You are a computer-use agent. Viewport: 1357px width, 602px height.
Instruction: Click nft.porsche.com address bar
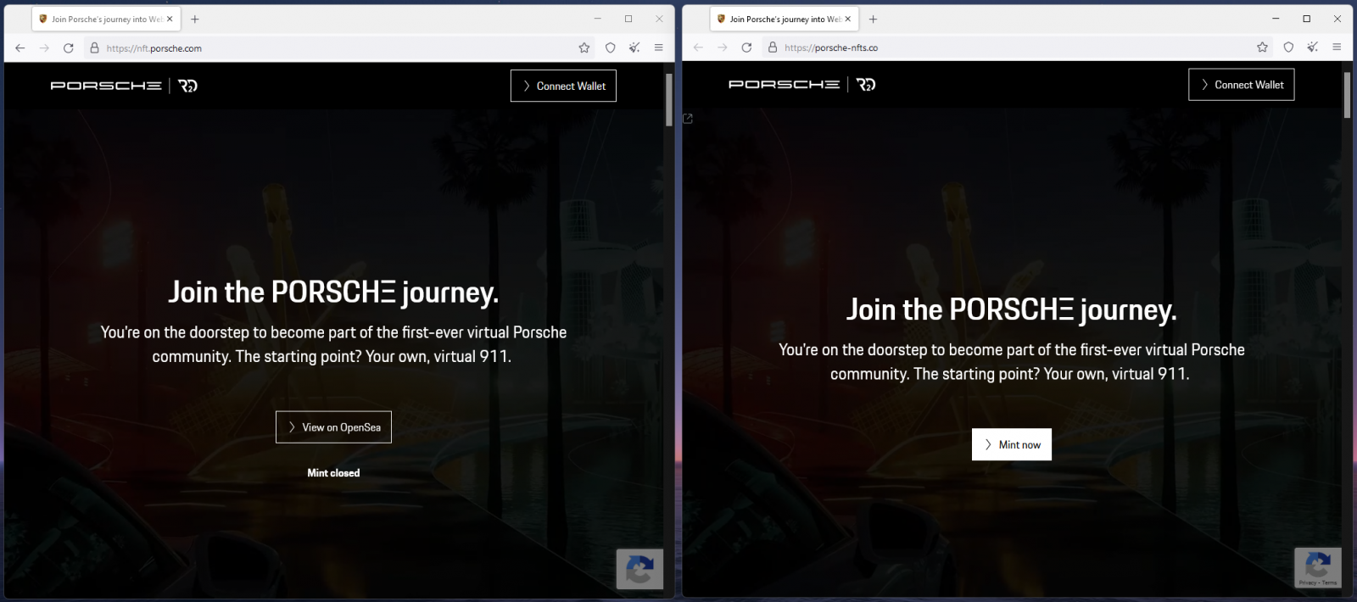[x=339, y=48]
